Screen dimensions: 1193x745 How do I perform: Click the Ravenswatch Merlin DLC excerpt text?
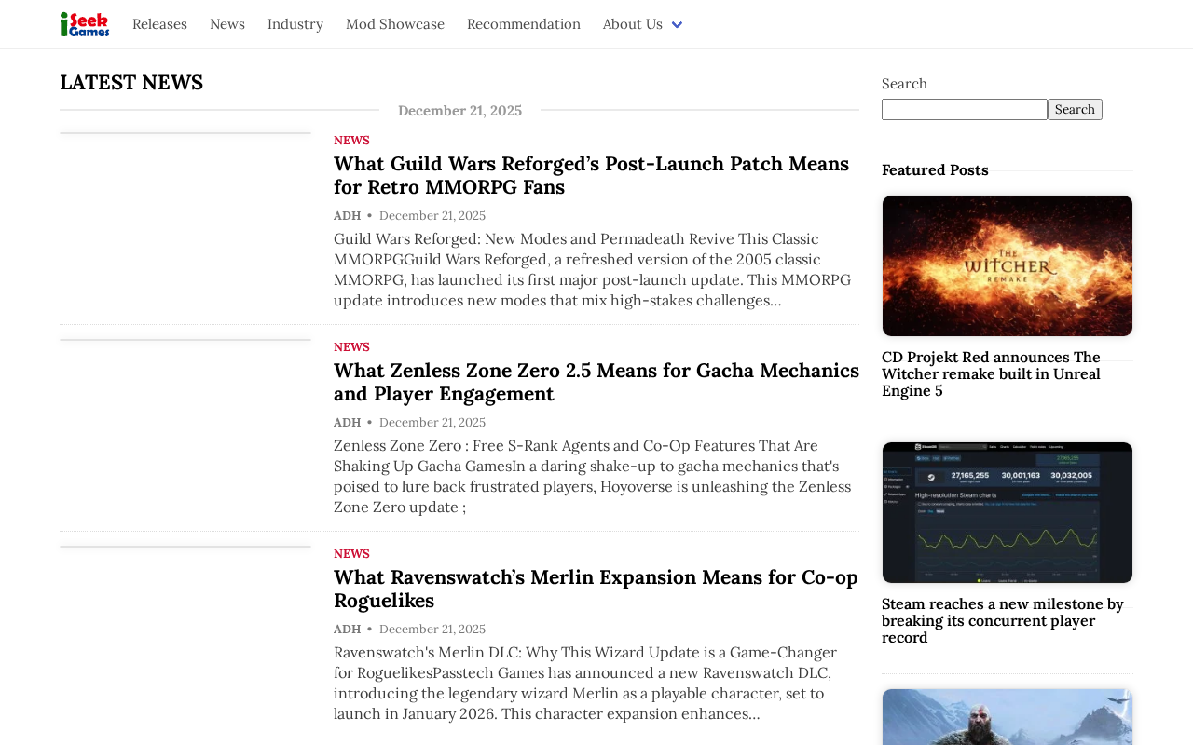(x=585, y=683)
